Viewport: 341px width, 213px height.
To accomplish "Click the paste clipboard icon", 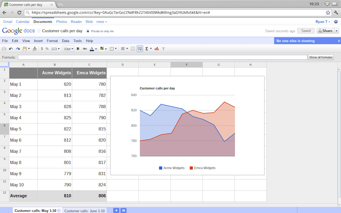I will click(x=25, y=49).
